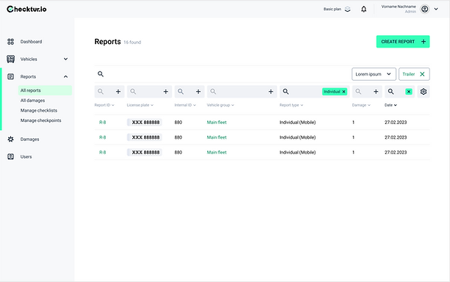Sort by Internal ID column
The width and height of the screenshot is (450, 282).
click(x=185, y=105)
